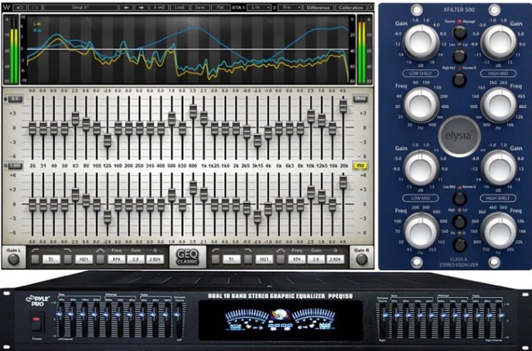Toggle right channel bell filter button
This screenshot has height=351, width=532.
[x=280, y=259]
